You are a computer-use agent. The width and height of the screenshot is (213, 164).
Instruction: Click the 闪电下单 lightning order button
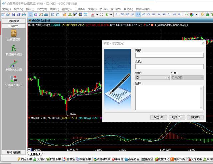(x=25, y=159)
